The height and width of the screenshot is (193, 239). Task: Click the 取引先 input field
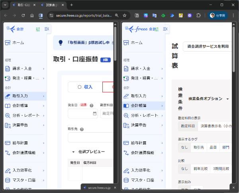coord(91,137)
